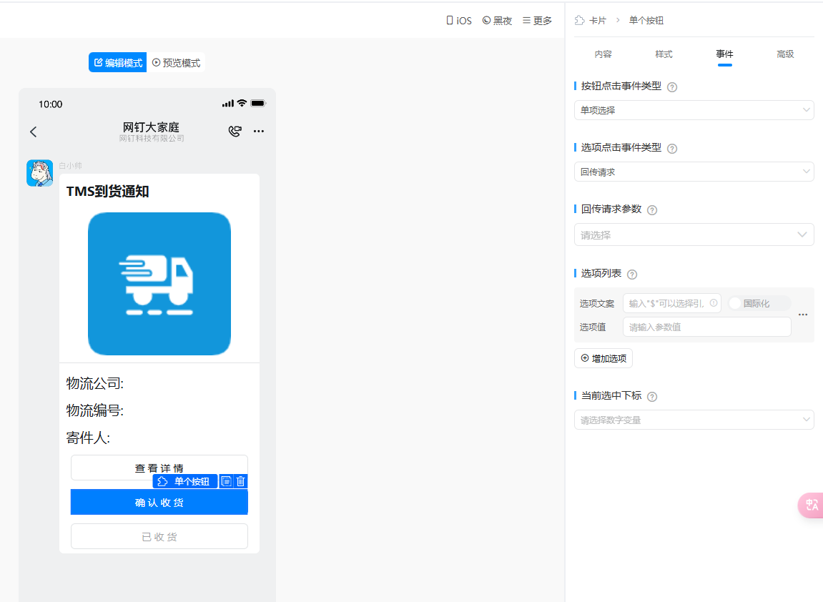Open the option row more menu
The height and width of the screenshot is (602, 823).
click(802, 315)
